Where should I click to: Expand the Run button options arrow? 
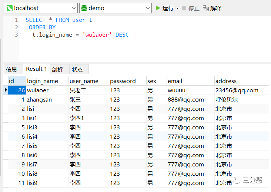pyautogui.click(x=177, y=8)
